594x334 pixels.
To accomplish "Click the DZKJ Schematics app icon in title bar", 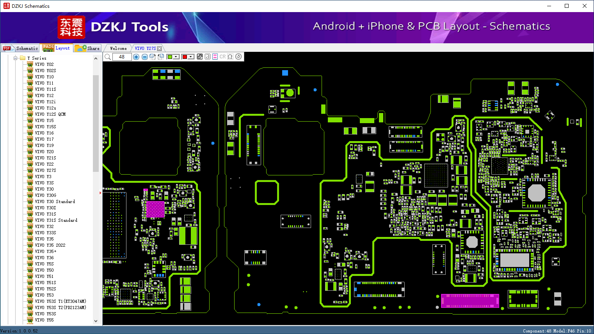I will [x=6, y=6].
